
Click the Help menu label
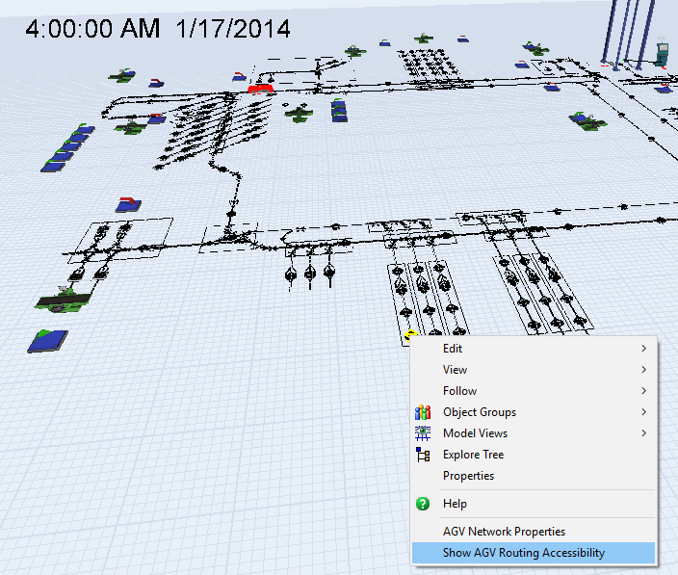(x=455, y=504)
